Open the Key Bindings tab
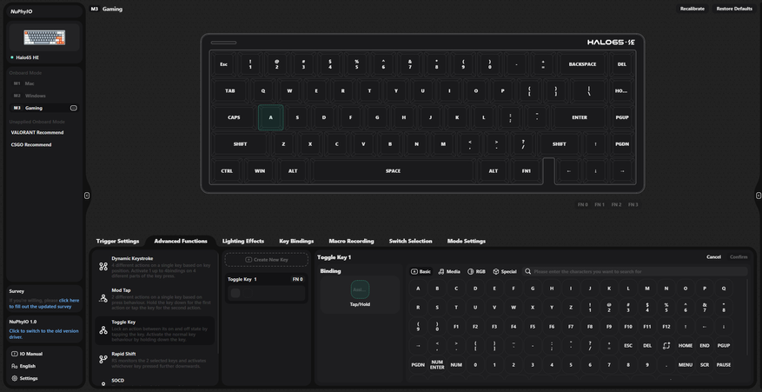The width and height of the screenshot is (762, 392). click(296, 241)
